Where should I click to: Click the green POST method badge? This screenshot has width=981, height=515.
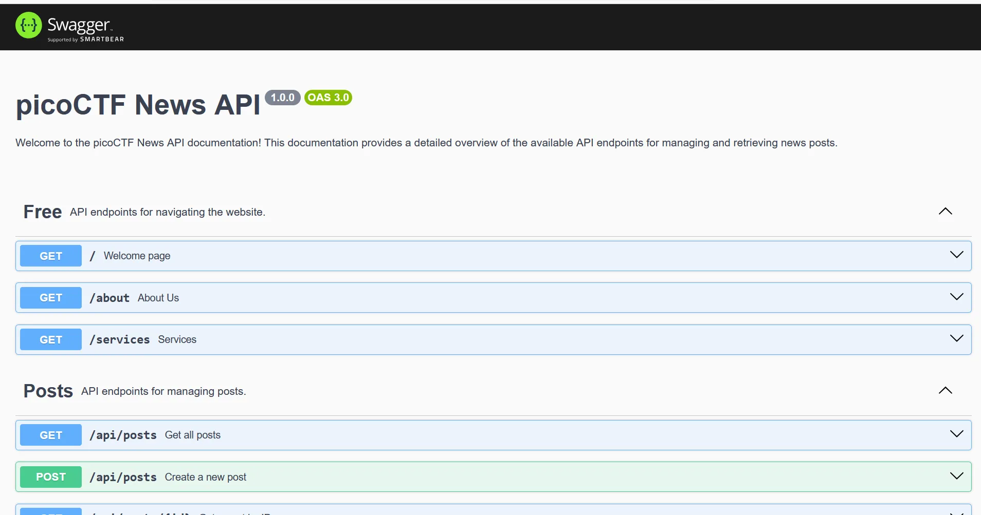click(x=51, y=477)
